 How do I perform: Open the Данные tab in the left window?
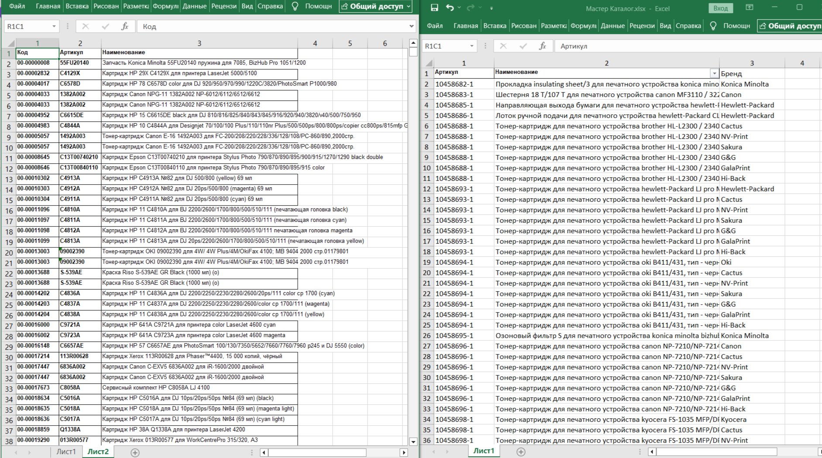195,6
